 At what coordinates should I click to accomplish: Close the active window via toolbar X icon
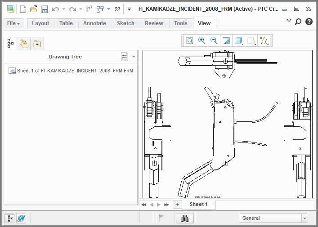point(117,9)
